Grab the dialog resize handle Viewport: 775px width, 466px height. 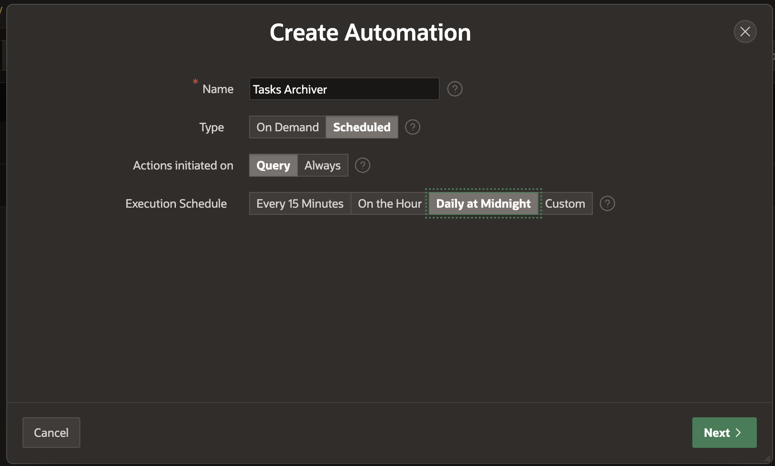click(767, 459)
